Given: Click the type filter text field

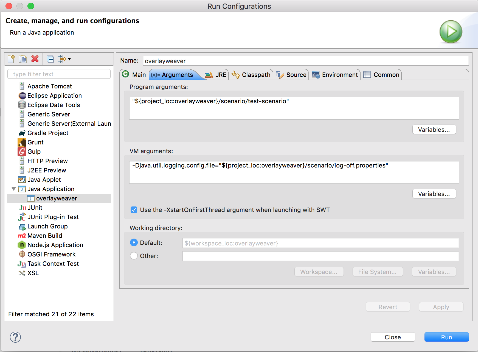Looking at the screenshot, I should (x=59, y=74).
